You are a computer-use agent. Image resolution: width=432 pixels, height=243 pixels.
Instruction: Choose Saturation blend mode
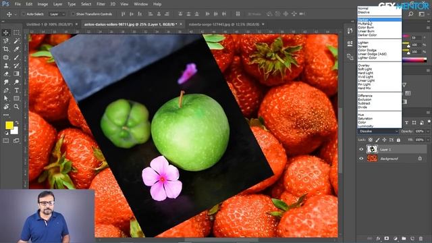coord(379,119)
